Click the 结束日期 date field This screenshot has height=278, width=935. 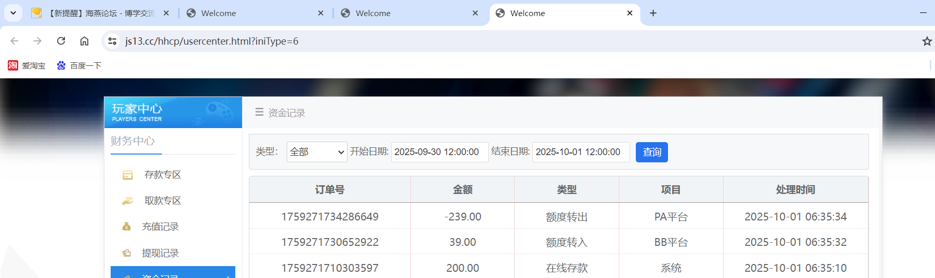coord(581,152)
